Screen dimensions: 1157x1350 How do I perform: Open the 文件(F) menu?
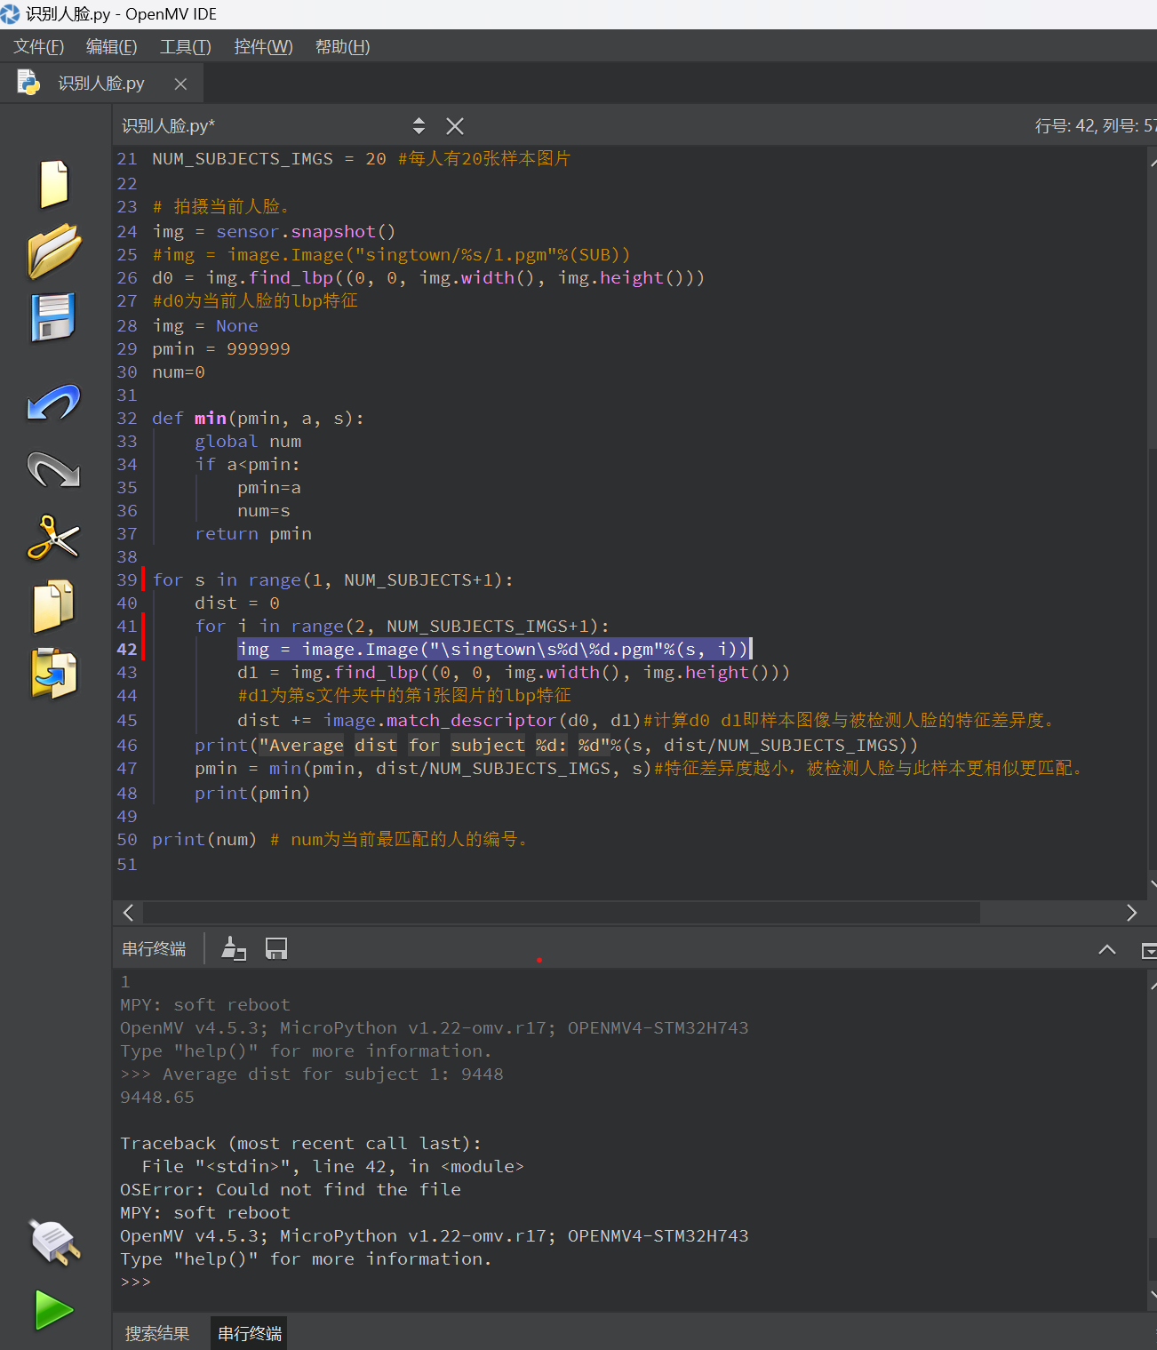click(x=38, y=46)
